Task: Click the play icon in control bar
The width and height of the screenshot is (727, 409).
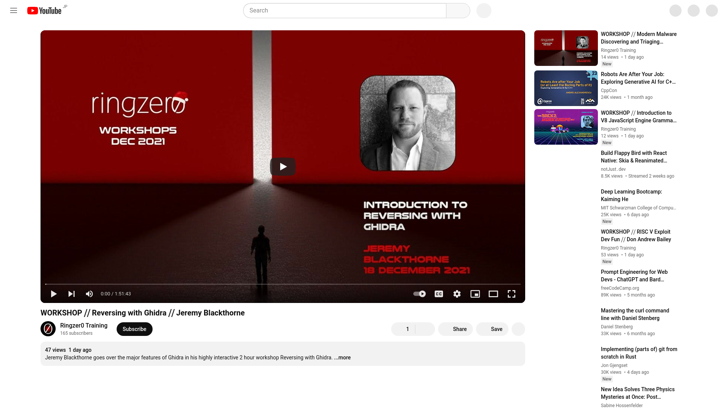Action: [54, 294]
